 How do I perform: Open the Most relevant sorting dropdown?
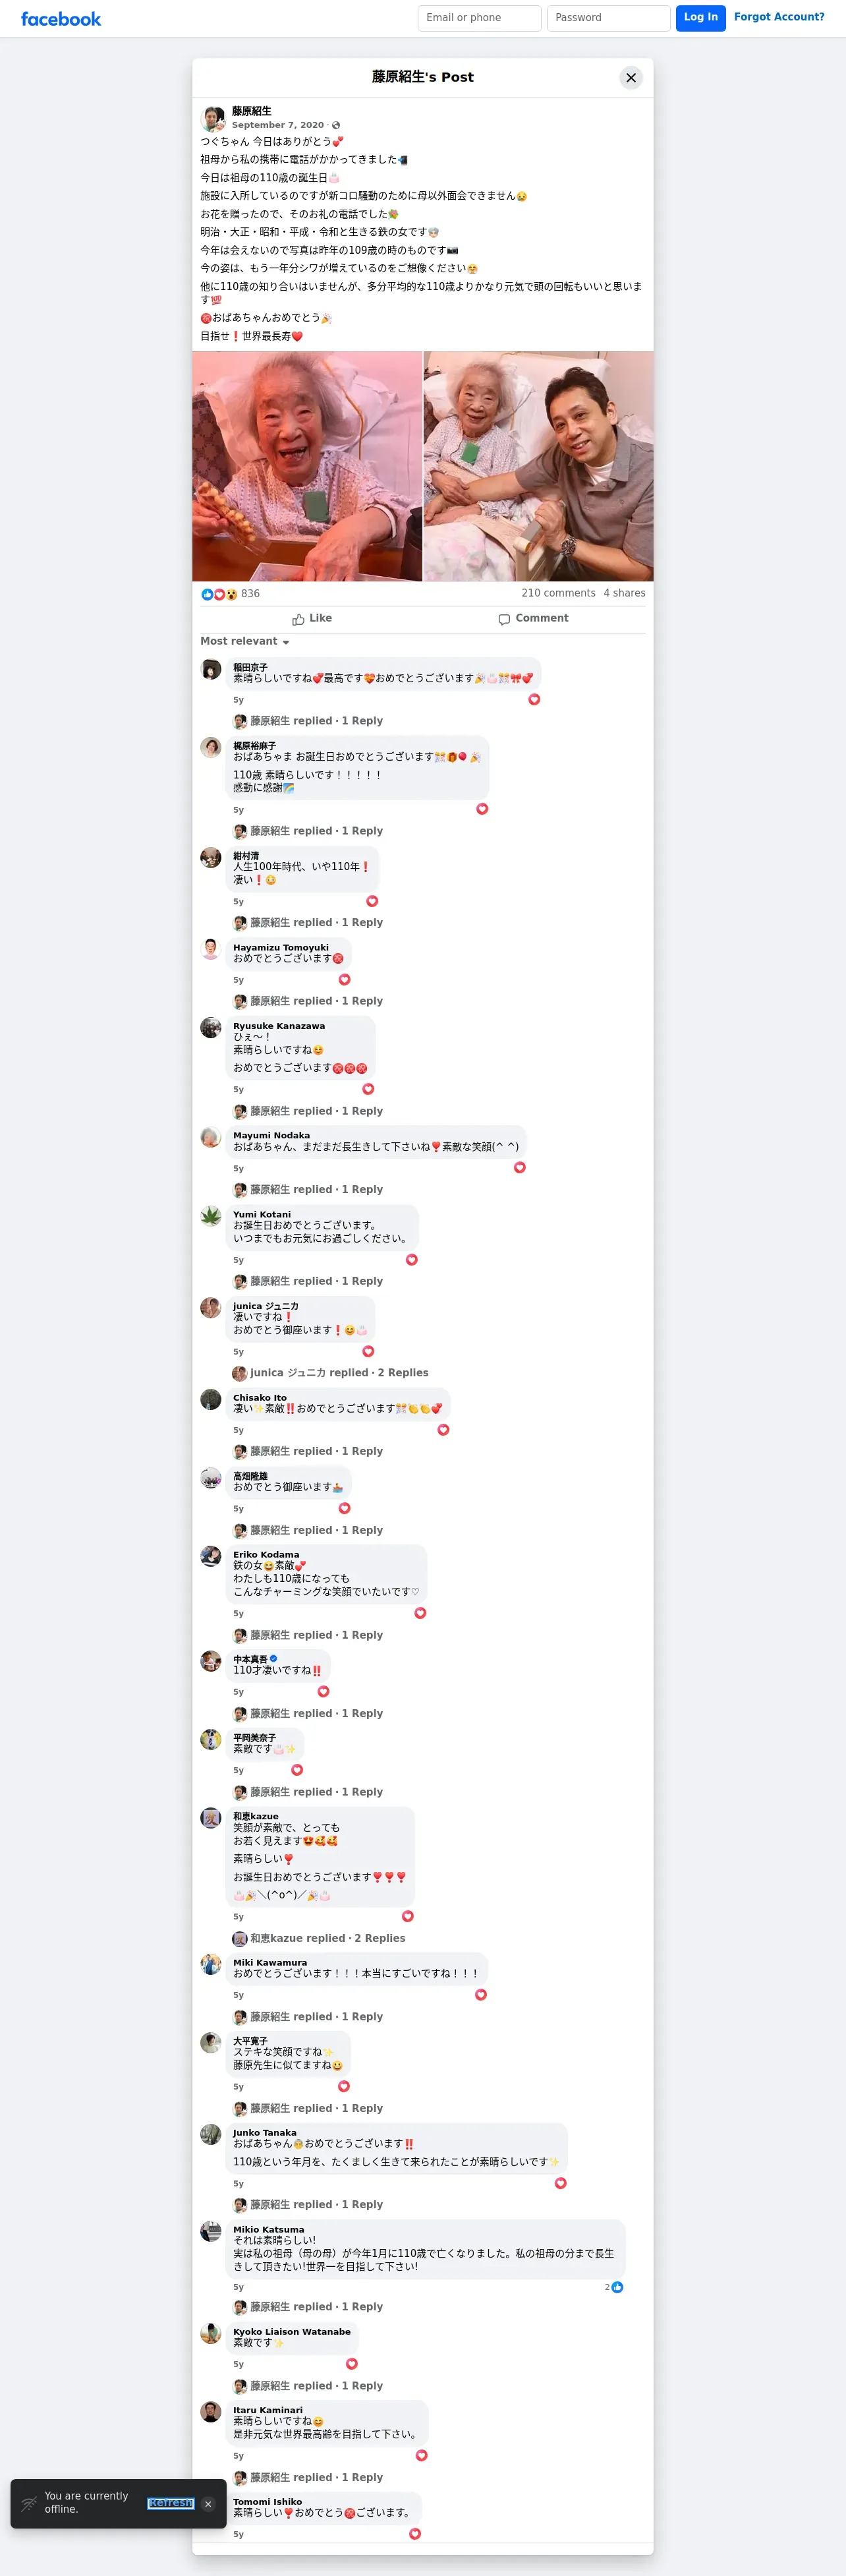click(x=245, y=642)
